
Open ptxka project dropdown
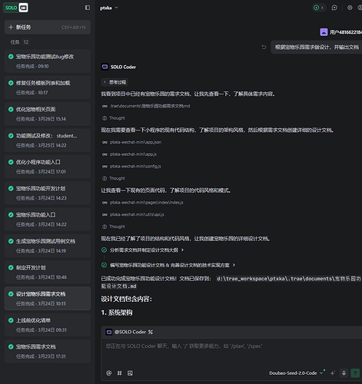109,8
